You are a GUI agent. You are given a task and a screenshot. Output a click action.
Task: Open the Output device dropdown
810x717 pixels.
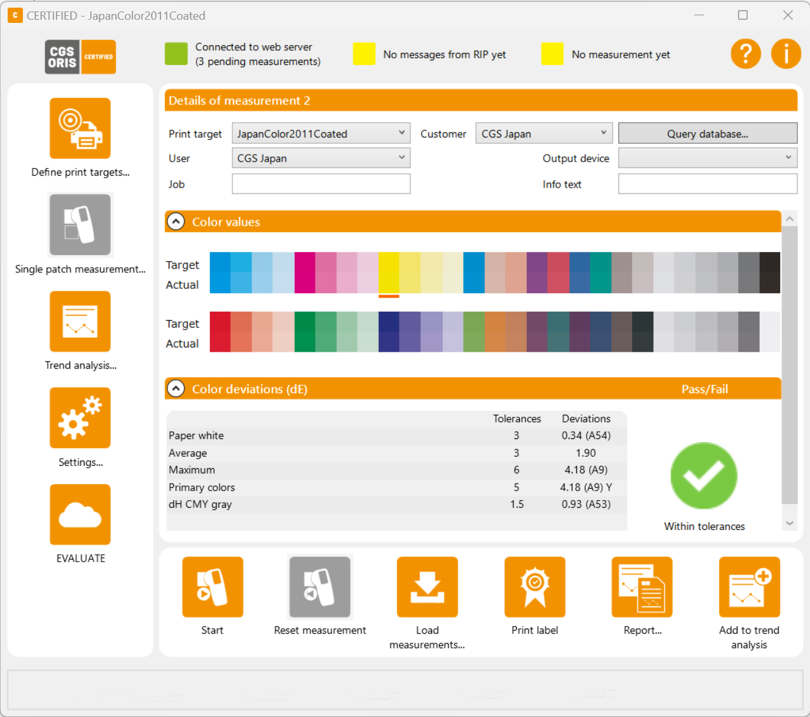[x=708, y=158]
